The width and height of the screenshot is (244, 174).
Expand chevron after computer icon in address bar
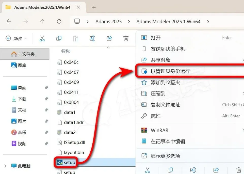pyautogui.click(x=88, y=22)
